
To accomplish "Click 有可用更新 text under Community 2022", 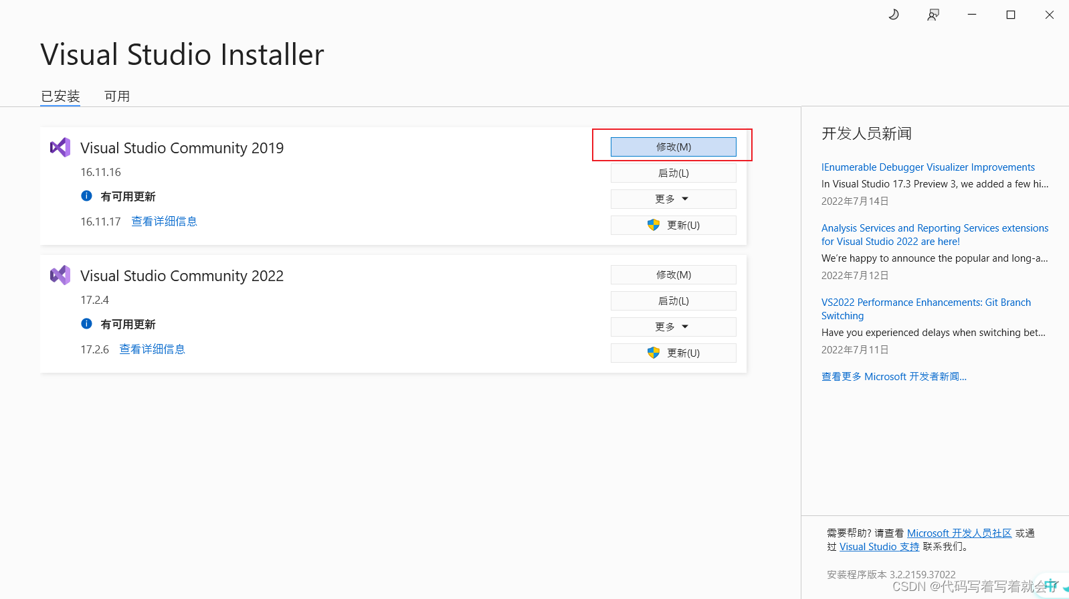I will pos(128,325).
